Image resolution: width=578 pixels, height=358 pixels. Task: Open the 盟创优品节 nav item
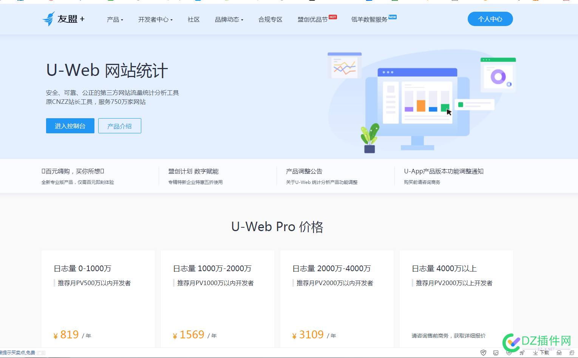click(312, 19)
